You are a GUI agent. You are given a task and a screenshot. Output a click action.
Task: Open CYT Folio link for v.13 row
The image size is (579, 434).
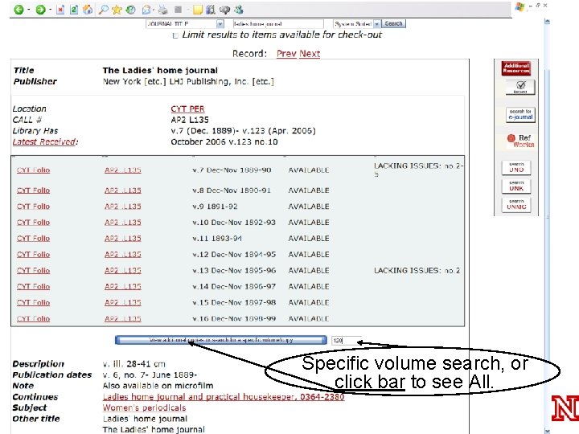[x=33, y=271]
